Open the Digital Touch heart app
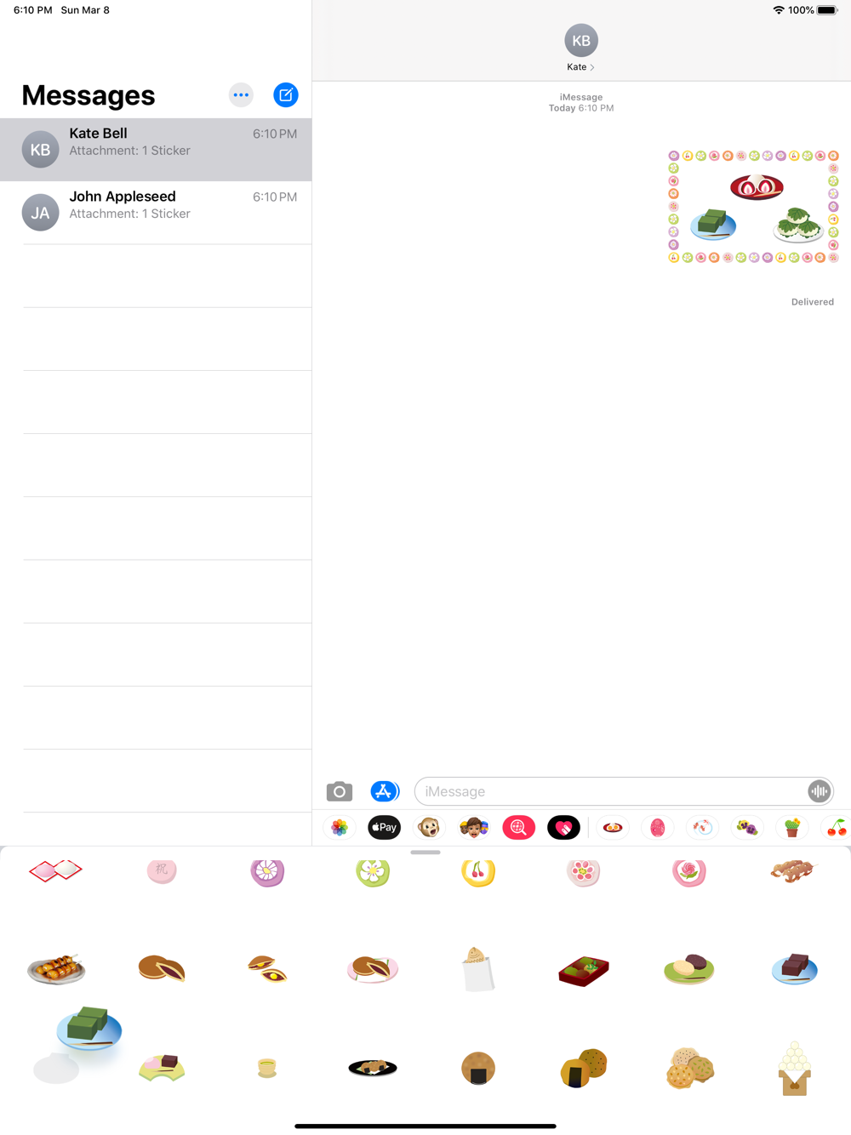The height and width of the screenshot is (1135, 851). pyautogui.click(x=563, y=827)
